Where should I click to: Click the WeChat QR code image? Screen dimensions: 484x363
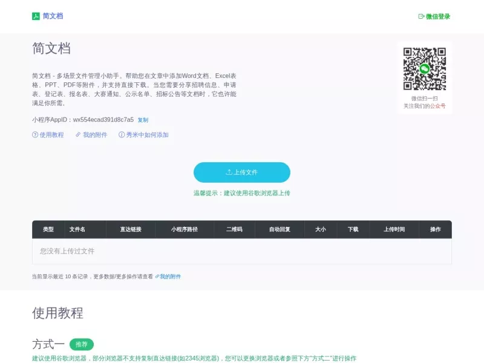[425, 69]
